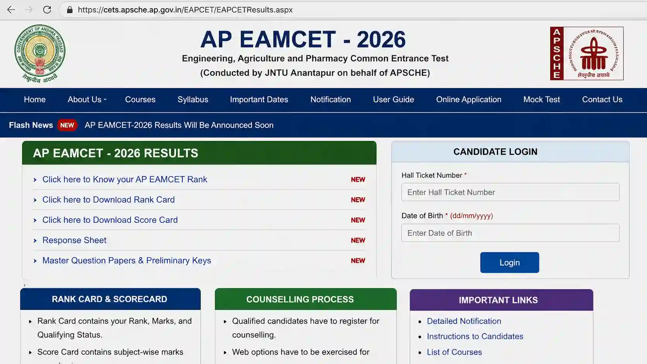
Task: Open the Mock Test menu item
Action: click(542, 99)
